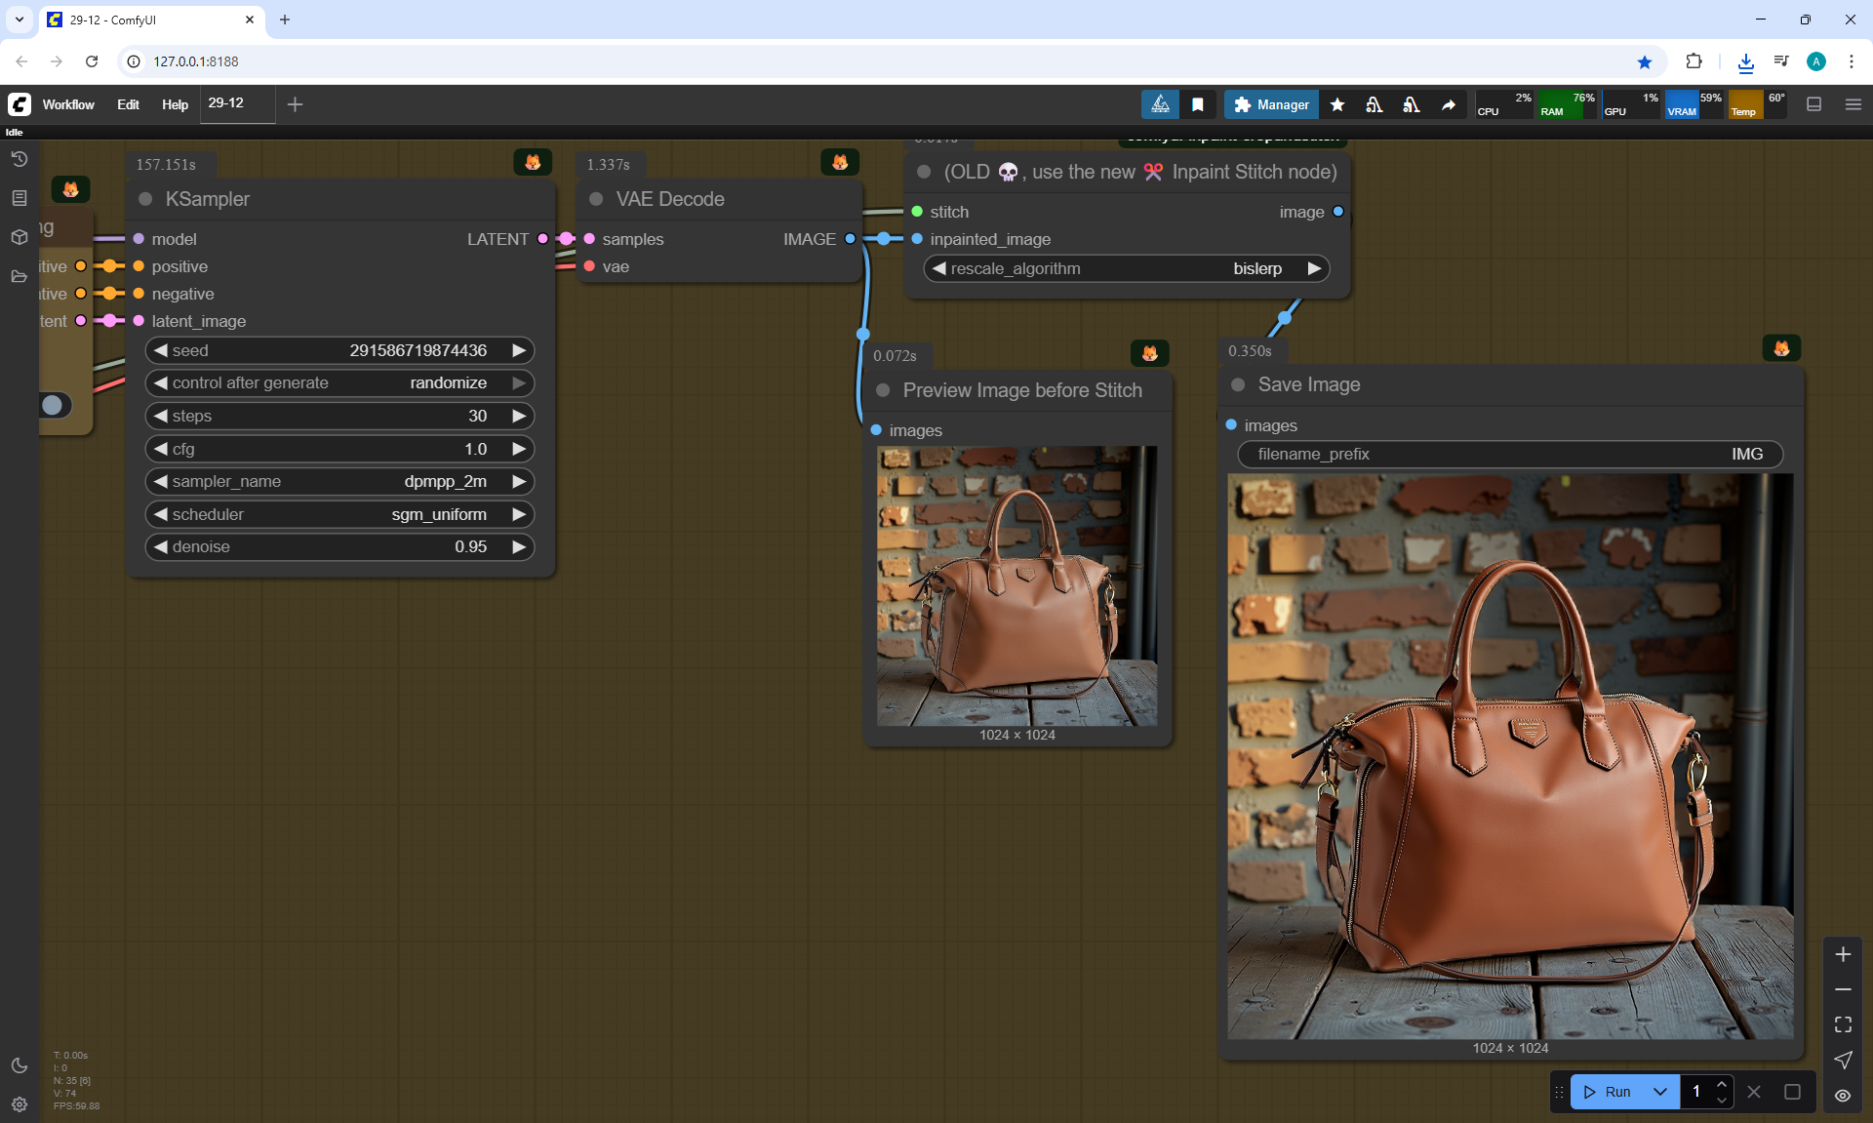Image resolution: width=1873 pixels, height=1123 pixels.
Task: Open the workflows folder sidebar icon
Action: coord(20,276)
